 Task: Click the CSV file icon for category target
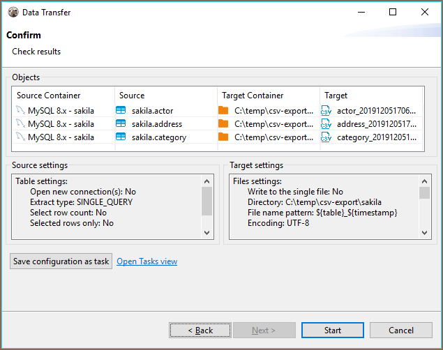click(326, 137)
